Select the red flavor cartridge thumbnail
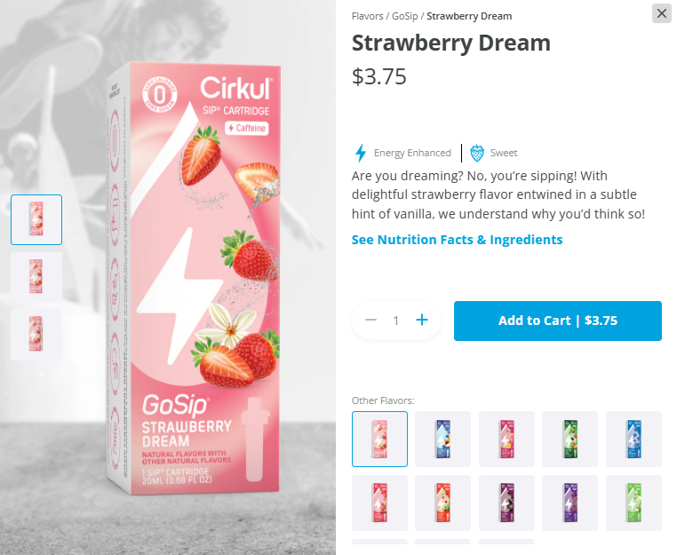 pos(379,503)
